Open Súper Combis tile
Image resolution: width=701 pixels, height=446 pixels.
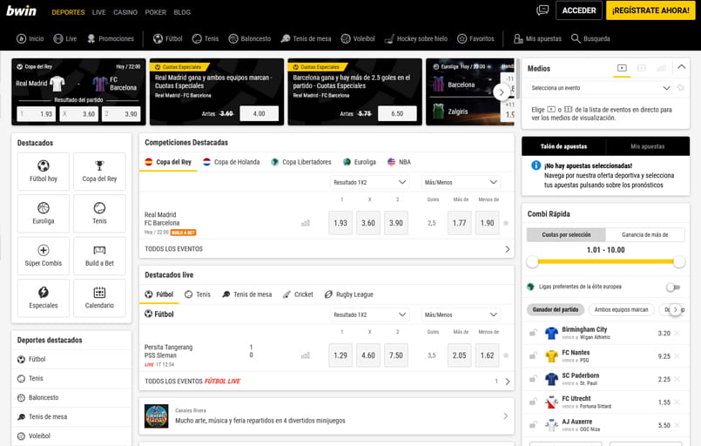coord(44,256)
